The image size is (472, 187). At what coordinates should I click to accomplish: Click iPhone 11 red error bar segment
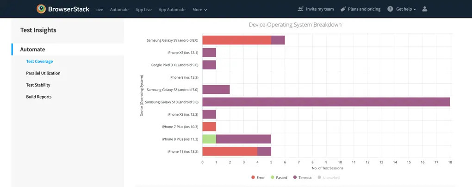coord(230,151)
